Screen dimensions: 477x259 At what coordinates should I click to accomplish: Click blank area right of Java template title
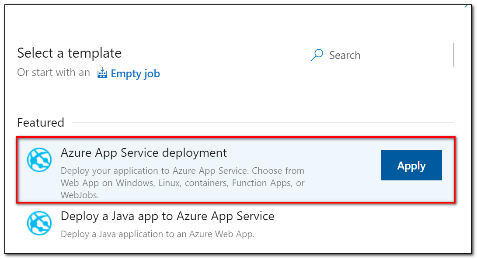pos(363,216)
